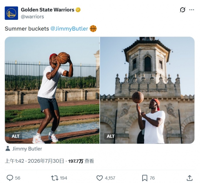Screen dimensions: 200x183
Task: Click the @warriors handle
Action: click(x=32, y=17)
